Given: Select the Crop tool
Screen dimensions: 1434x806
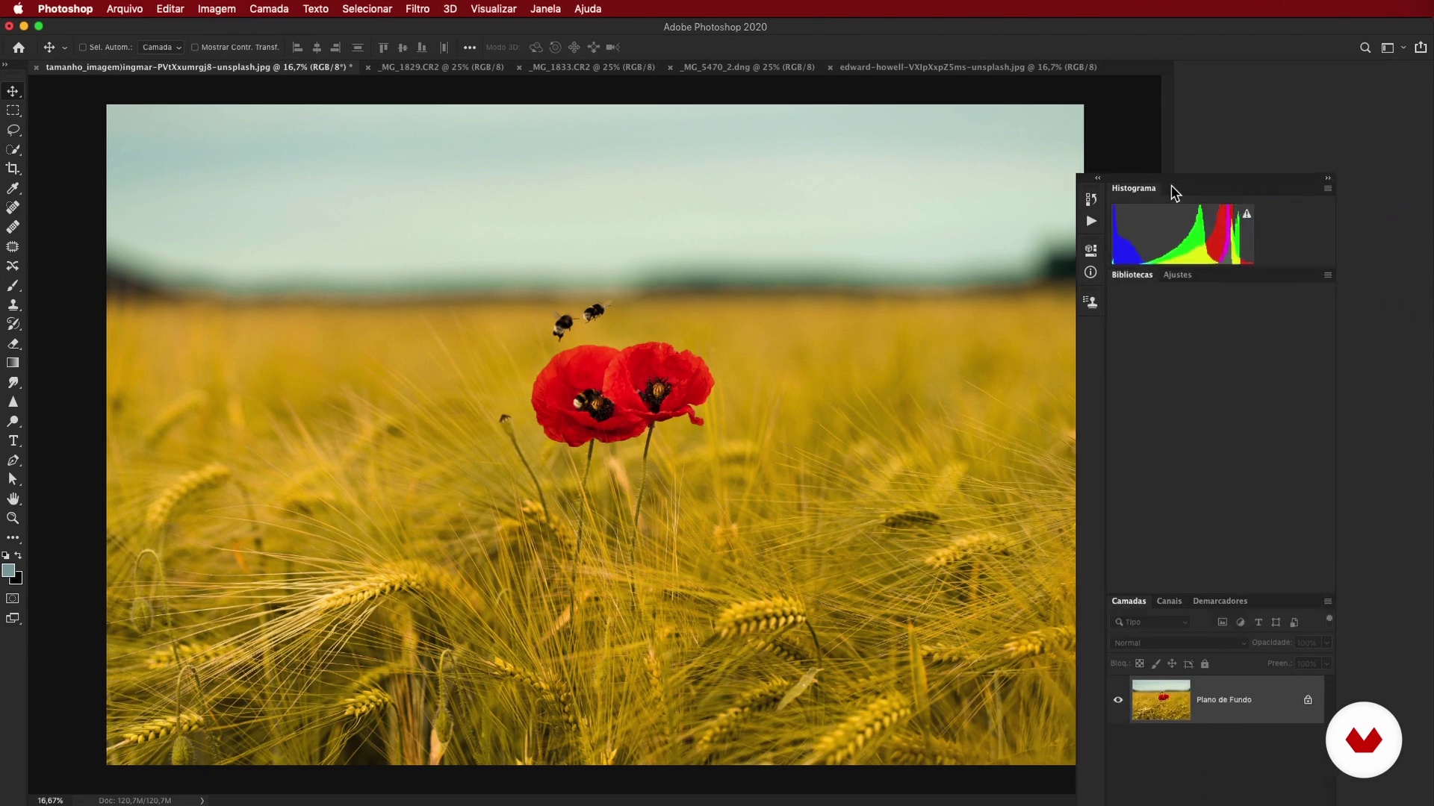Looking at the screenshot, I should point(13,169).
